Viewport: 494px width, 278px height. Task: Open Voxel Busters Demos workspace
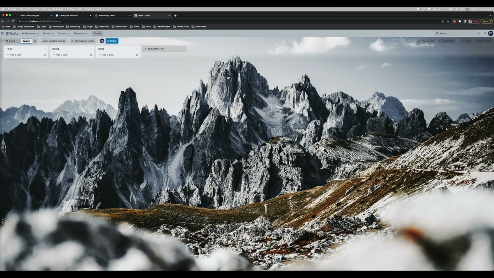[54, 41]
